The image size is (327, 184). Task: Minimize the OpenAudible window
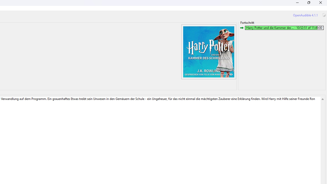click(297, 3)
